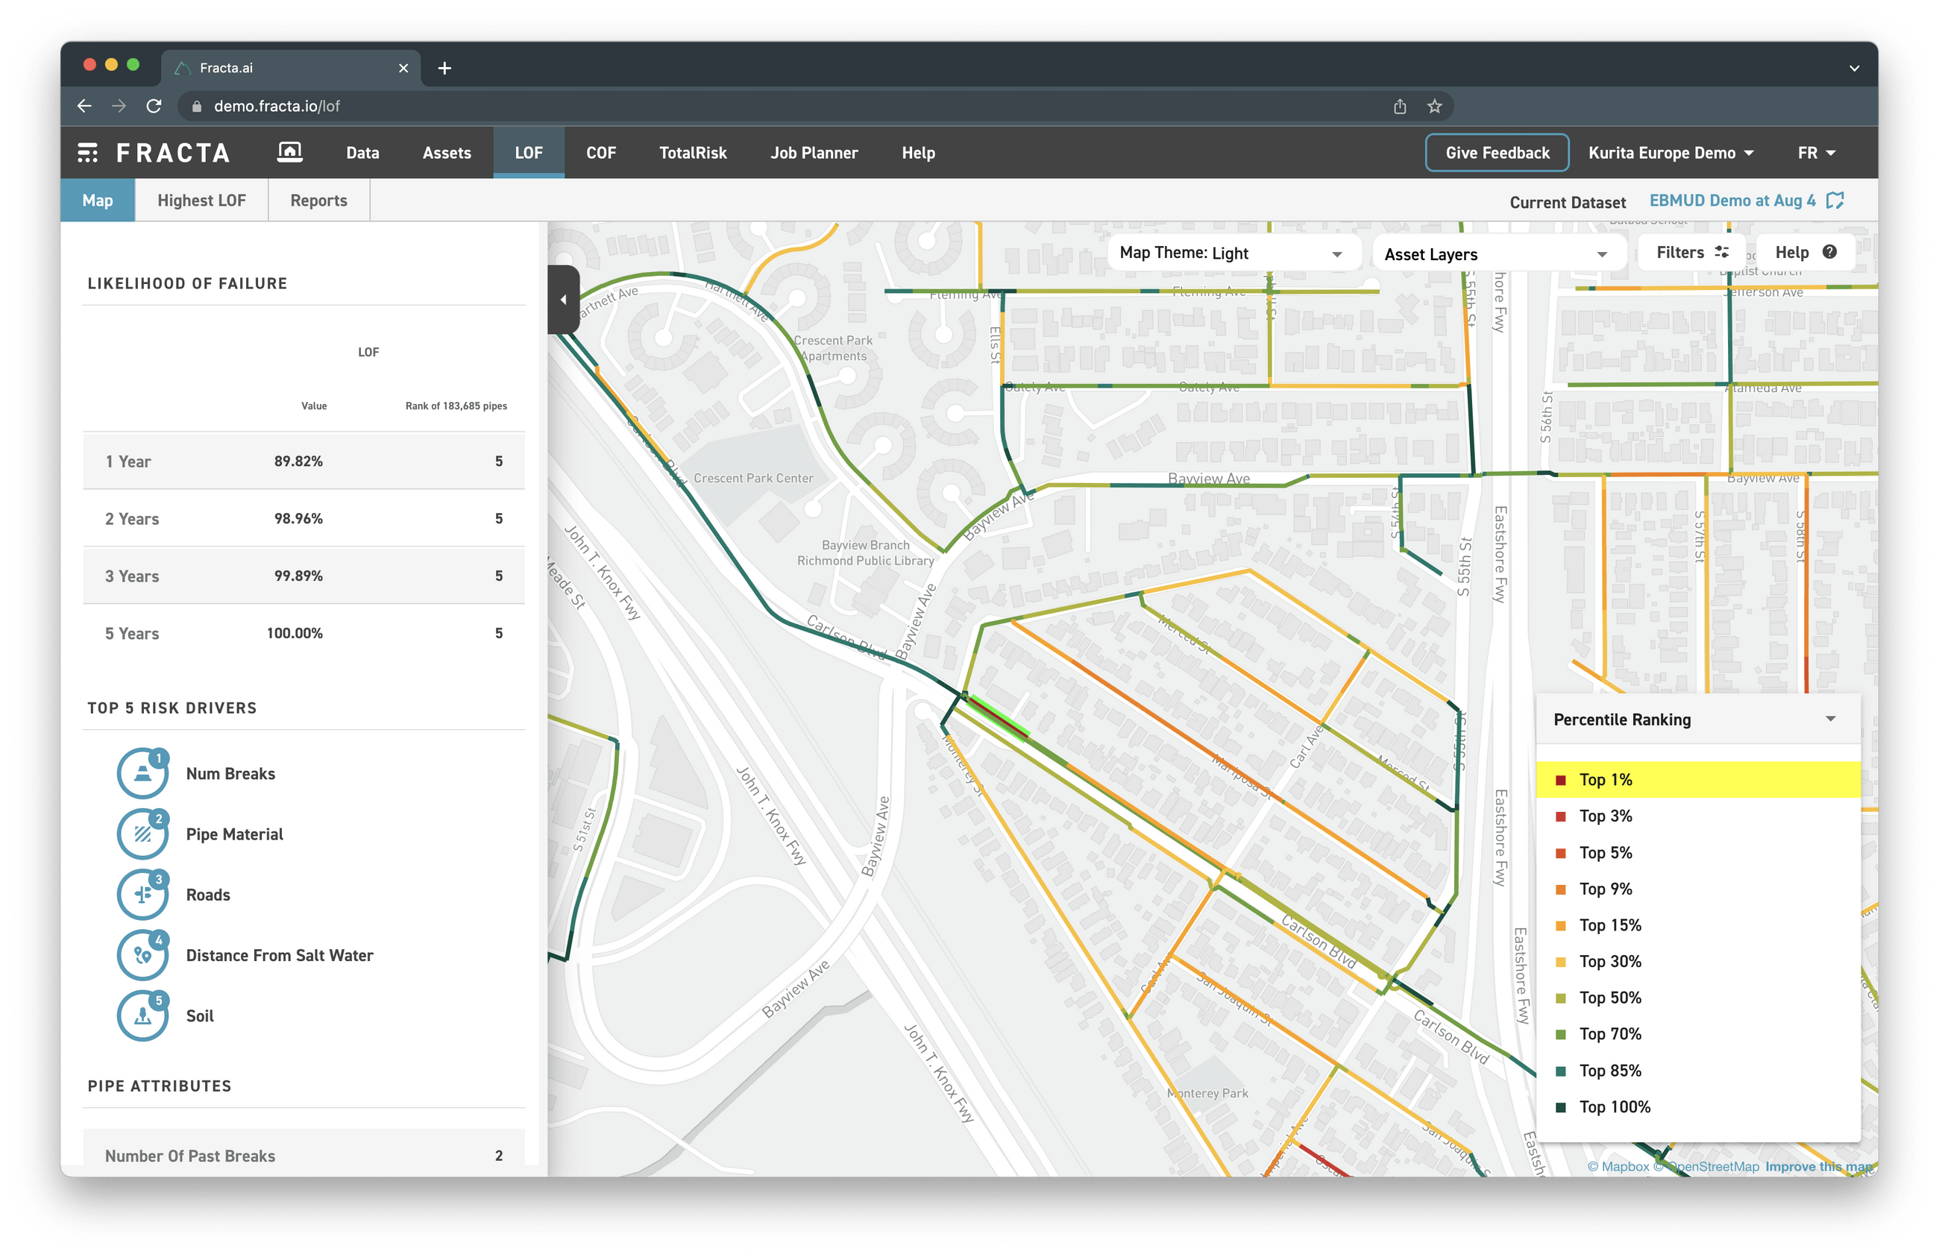
Task: Click the Give Feedback button
Action: click(1497, 152)
